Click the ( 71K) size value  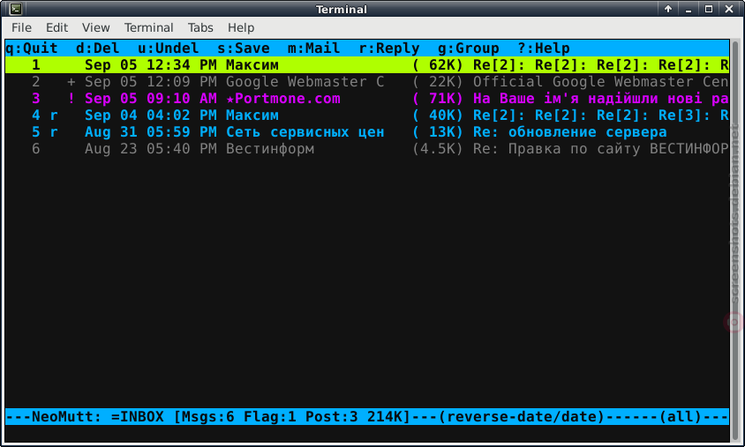point(438,99)
